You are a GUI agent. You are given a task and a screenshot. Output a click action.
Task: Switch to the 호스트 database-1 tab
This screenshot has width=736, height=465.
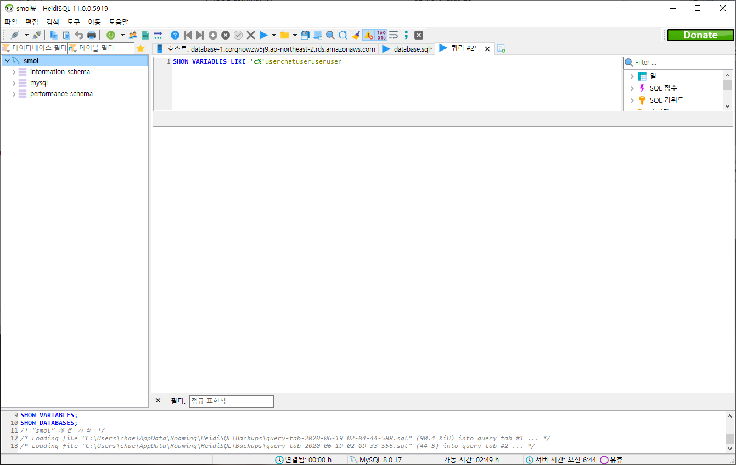tap(266, 49)
